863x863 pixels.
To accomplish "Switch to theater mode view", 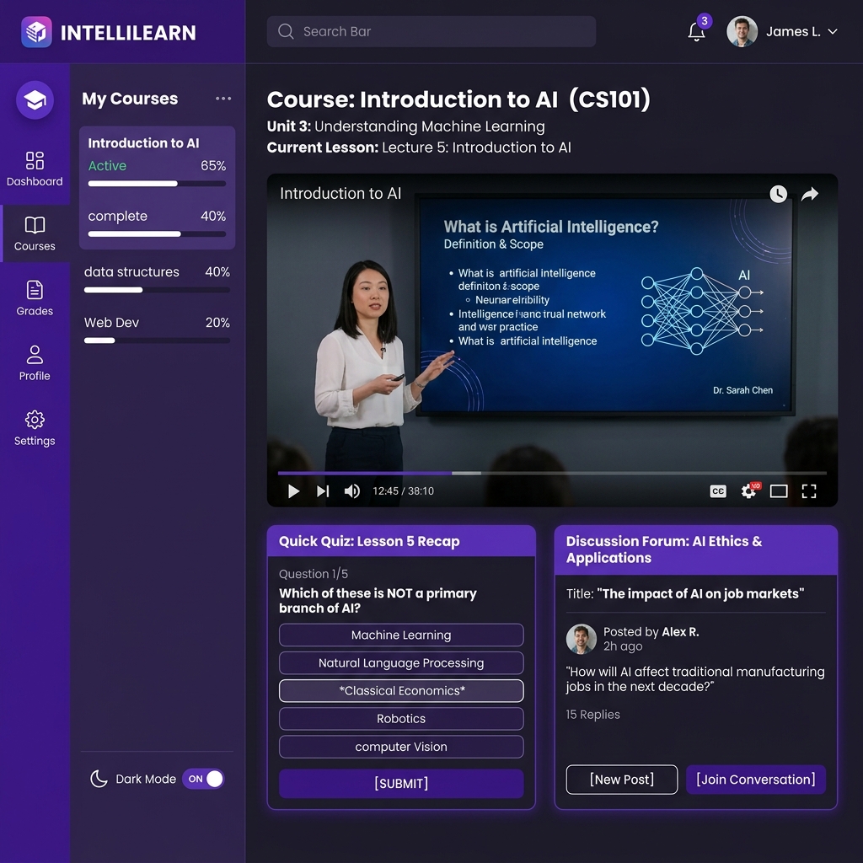I will tap(779, 491).
